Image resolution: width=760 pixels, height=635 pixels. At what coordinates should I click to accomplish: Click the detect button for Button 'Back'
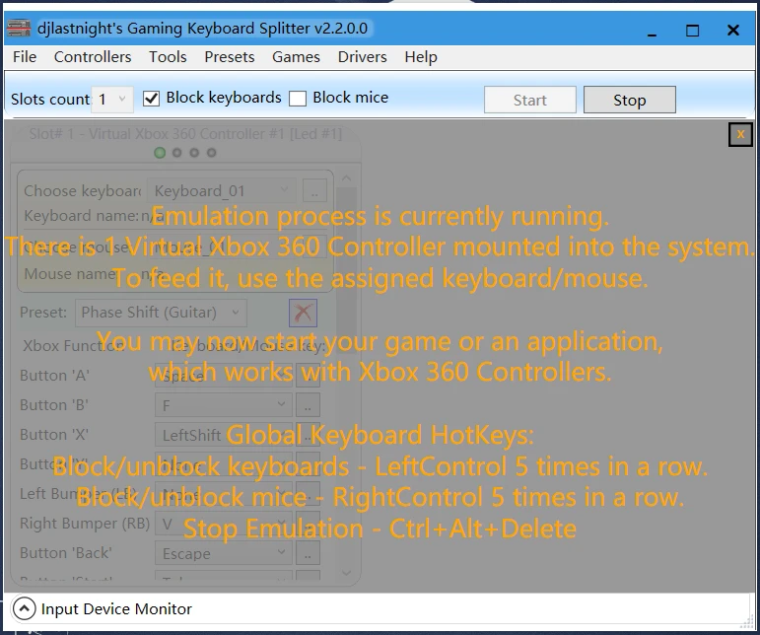pos(308,553)
